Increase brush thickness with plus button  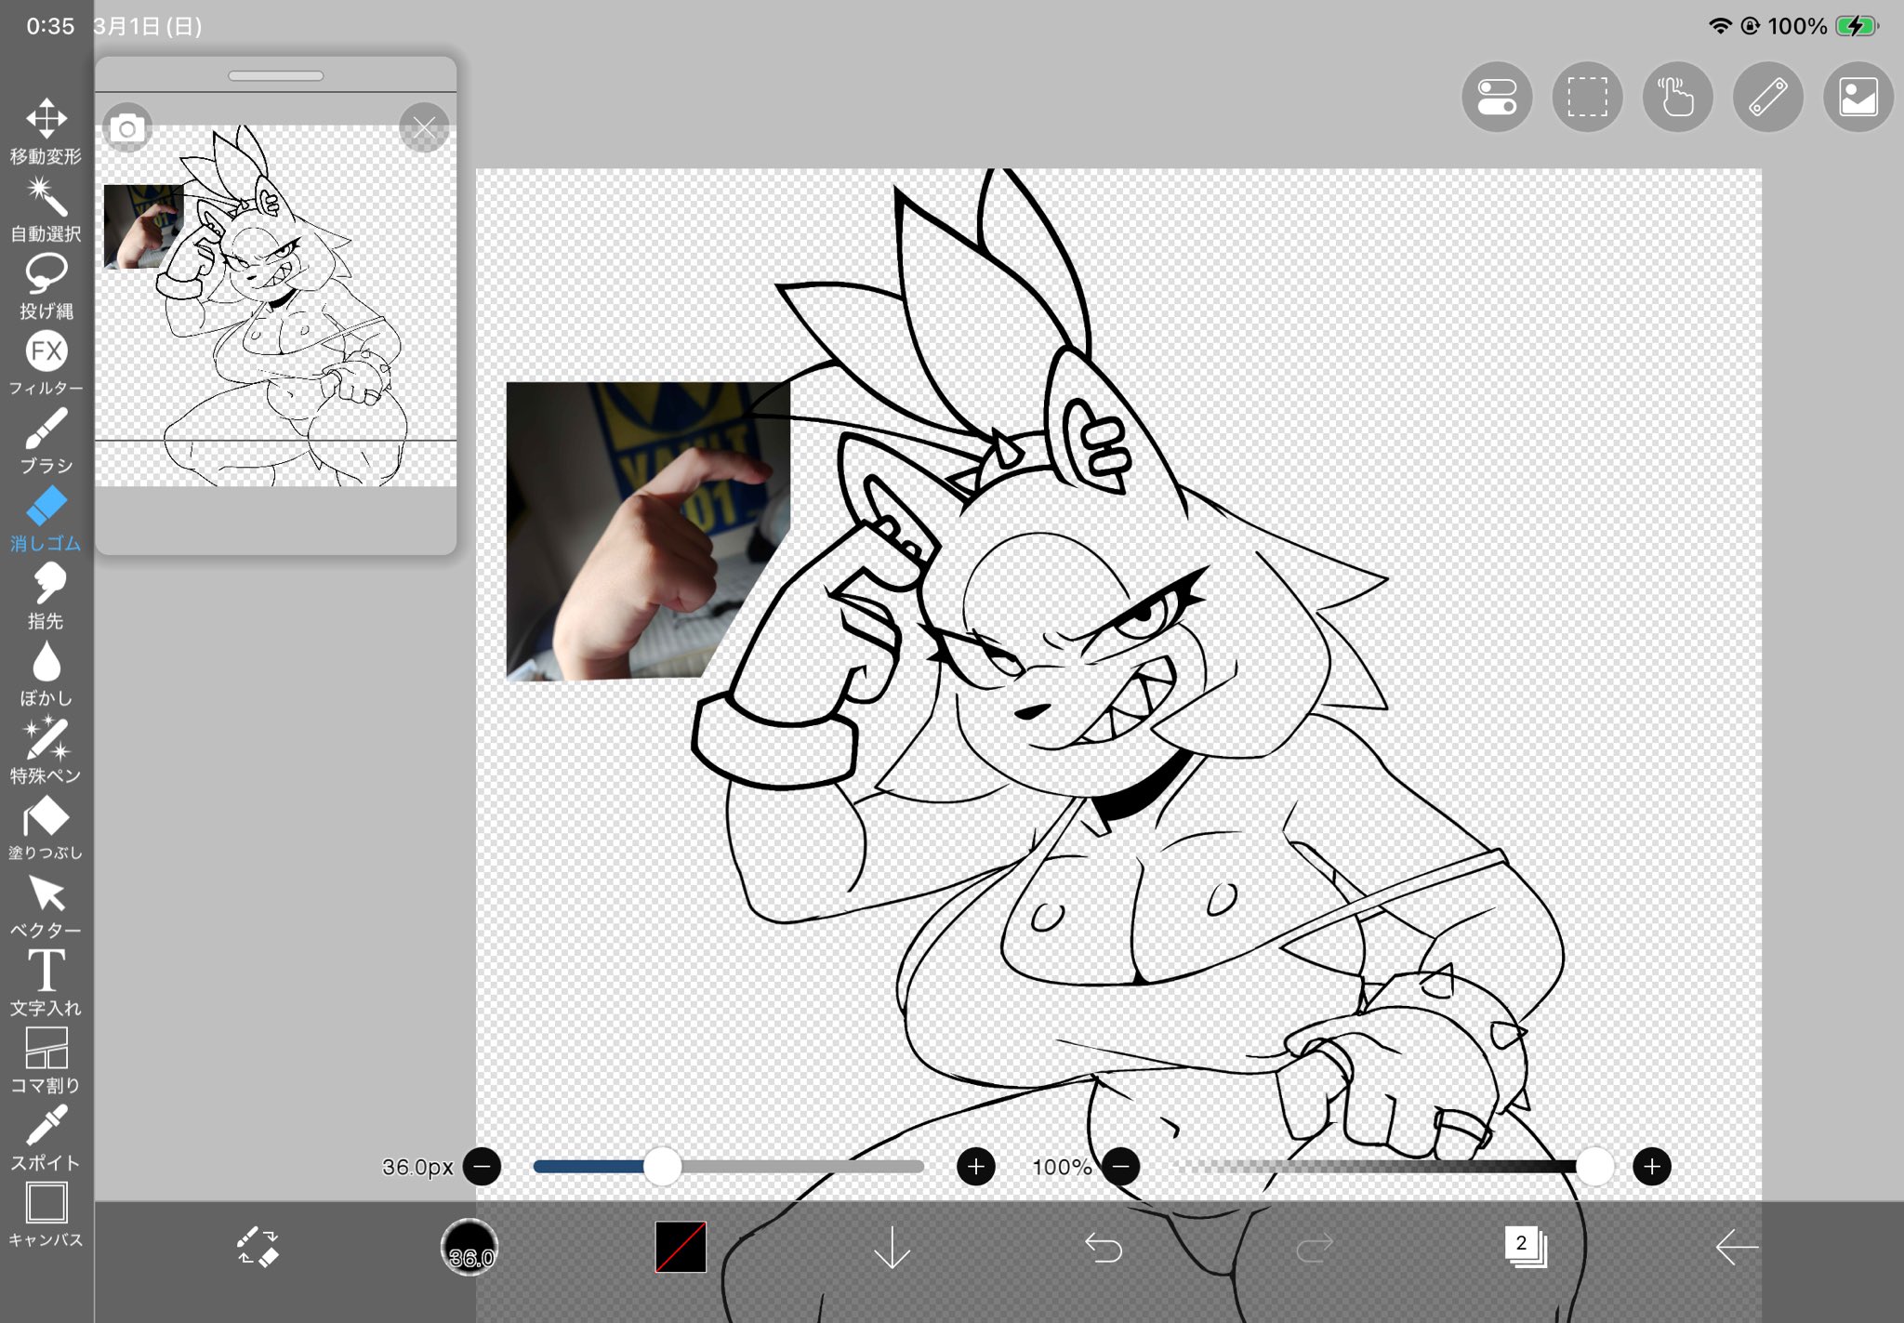(975, 1166)
